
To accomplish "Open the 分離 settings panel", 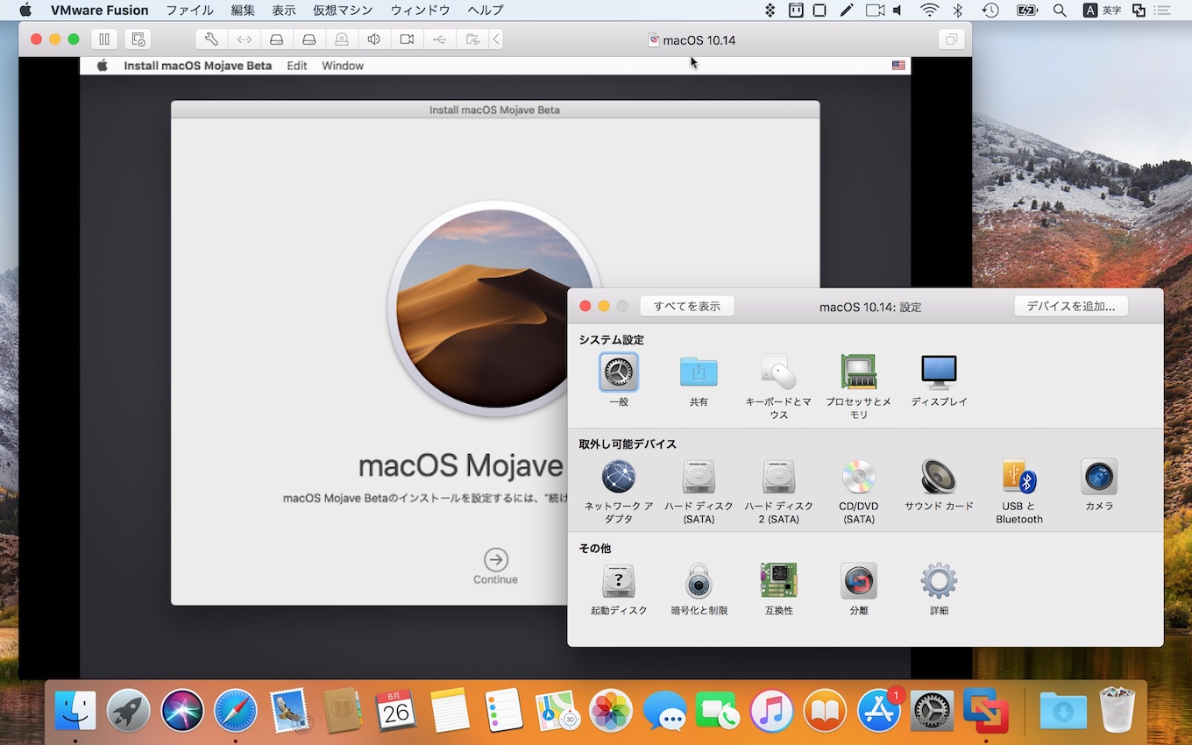I will click(859, 580).
